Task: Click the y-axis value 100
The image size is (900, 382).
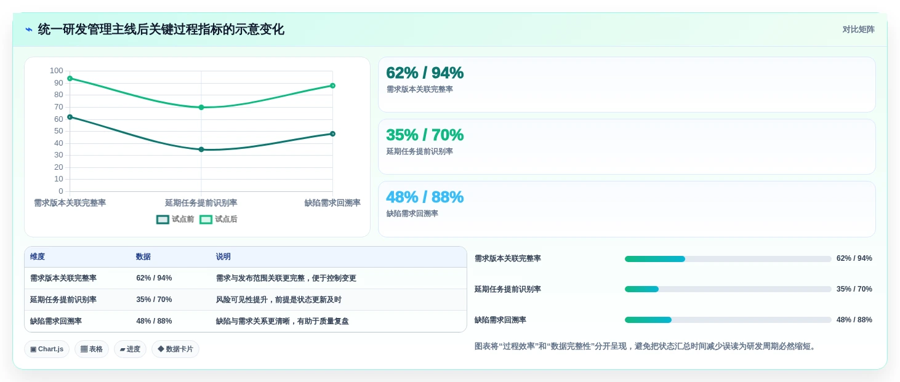Action: [57, 71]
